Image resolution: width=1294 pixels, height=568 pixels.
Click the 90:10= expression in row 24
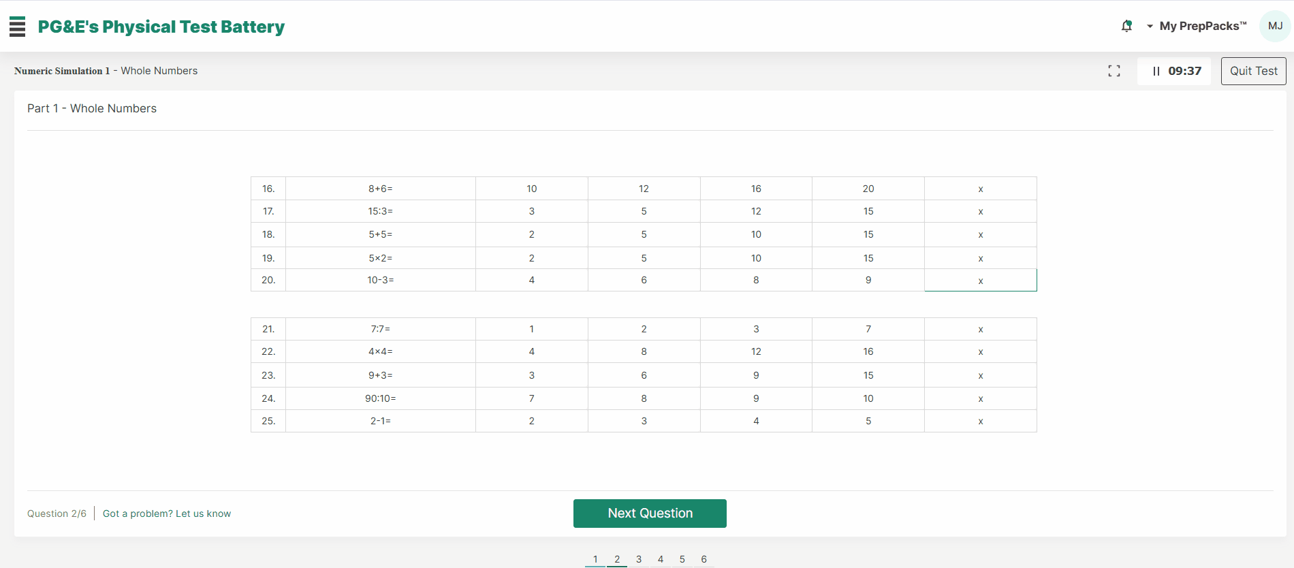pos(381,398)
